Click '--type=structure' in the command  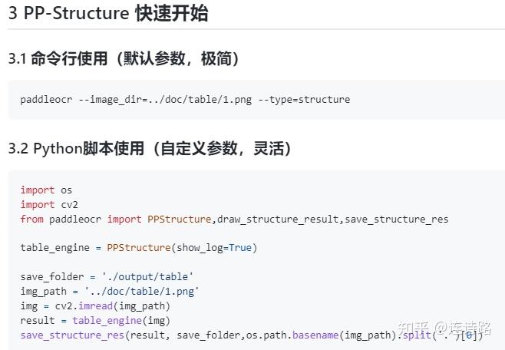(x=304, y=100)
